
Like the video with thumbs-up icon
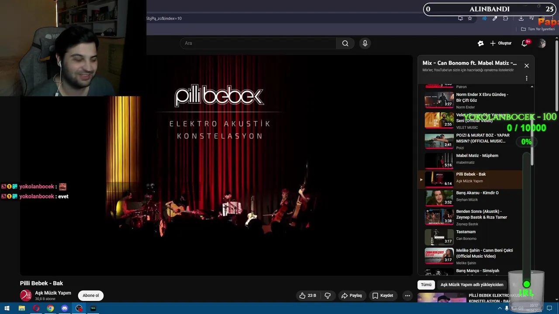pyautogui.click(x=302, y=295)
